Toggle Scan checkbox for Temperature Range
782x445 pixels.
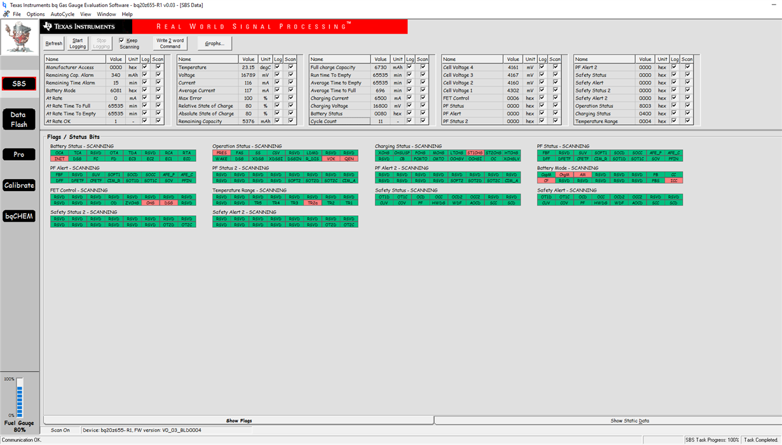click(x=687, y=121)
